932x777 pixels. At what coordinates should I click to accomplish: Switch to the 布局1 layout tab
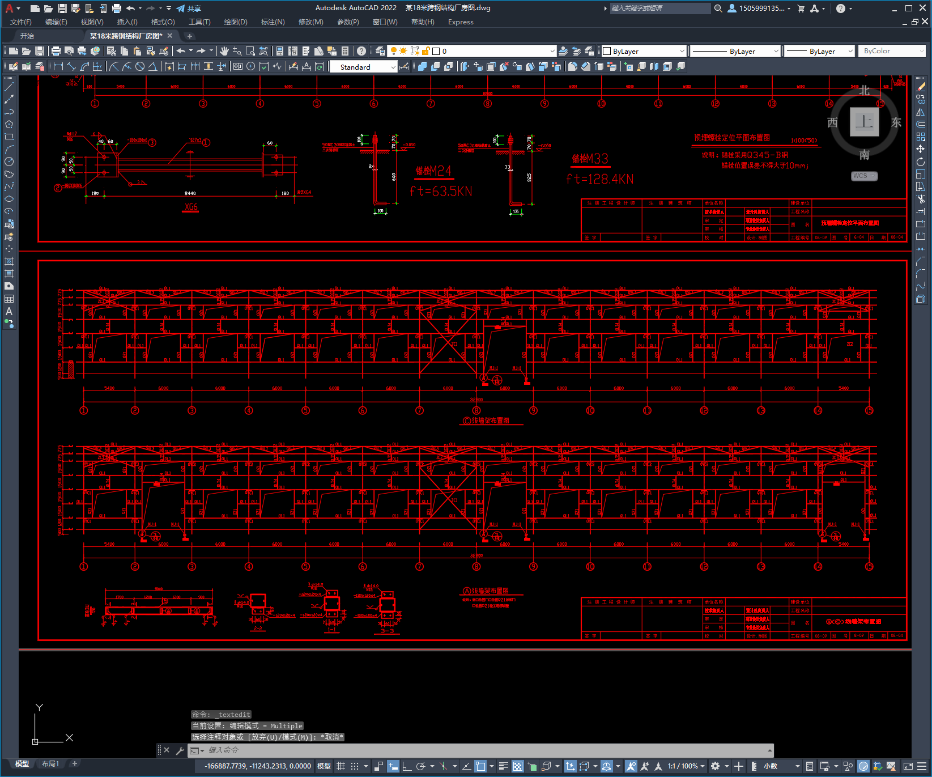[50, 764]
